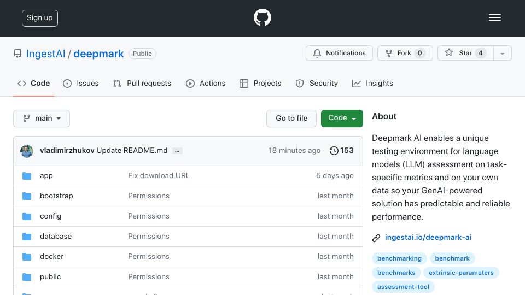Viewport: 525px width, 295px height.
Task: Click the Public visibility badge
Action: [142, 54]
